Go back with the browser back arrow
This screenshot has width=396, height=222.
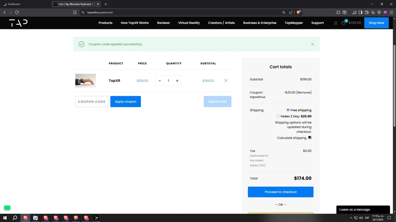(x=4, y=12)
